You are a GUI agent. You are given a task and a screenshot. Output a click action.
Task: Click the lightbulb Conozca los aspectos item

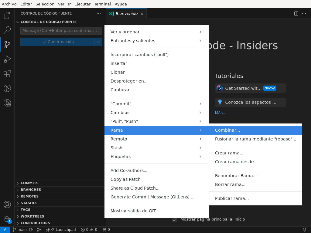click(x=250, y=102)
